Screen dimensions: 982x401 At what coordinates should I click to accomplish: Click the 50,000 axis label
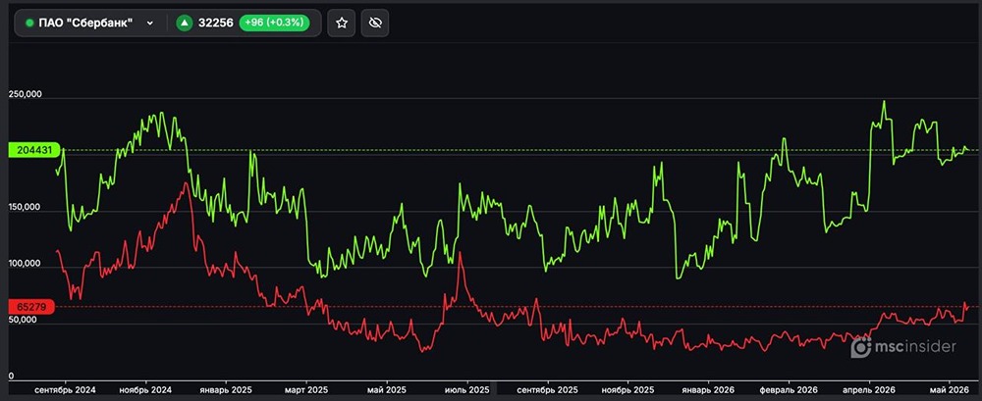23,320
